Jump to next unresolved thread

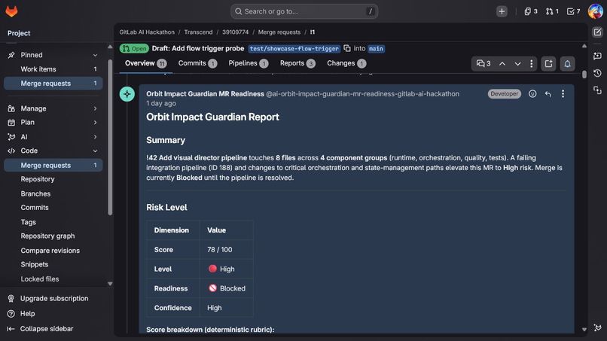[517, 63]
